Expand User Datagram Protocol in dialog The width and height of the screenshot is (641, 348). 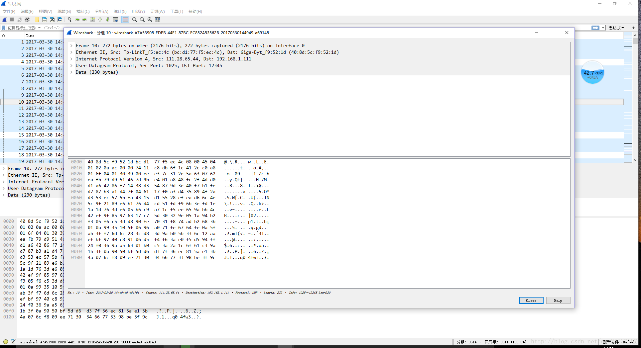[x=71, y=66]
